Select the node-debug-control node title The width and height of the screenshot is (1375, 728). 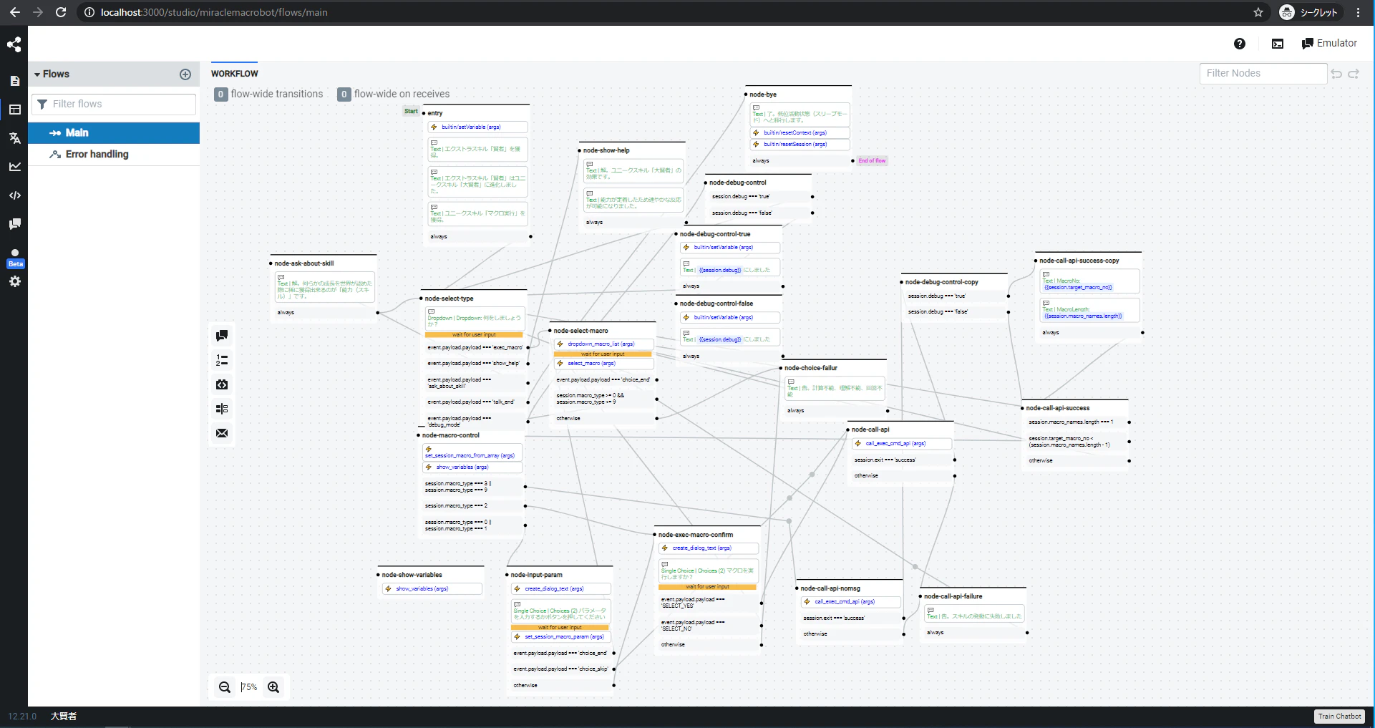coord(738,183)
